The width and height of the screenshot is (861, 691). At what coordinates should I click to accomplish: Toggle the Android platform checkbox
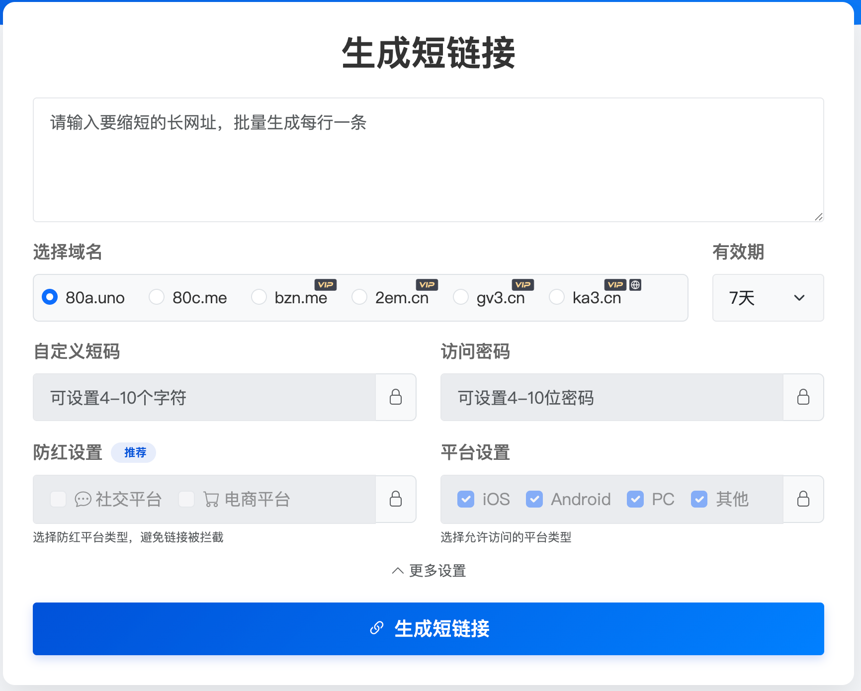pos(534,499)
